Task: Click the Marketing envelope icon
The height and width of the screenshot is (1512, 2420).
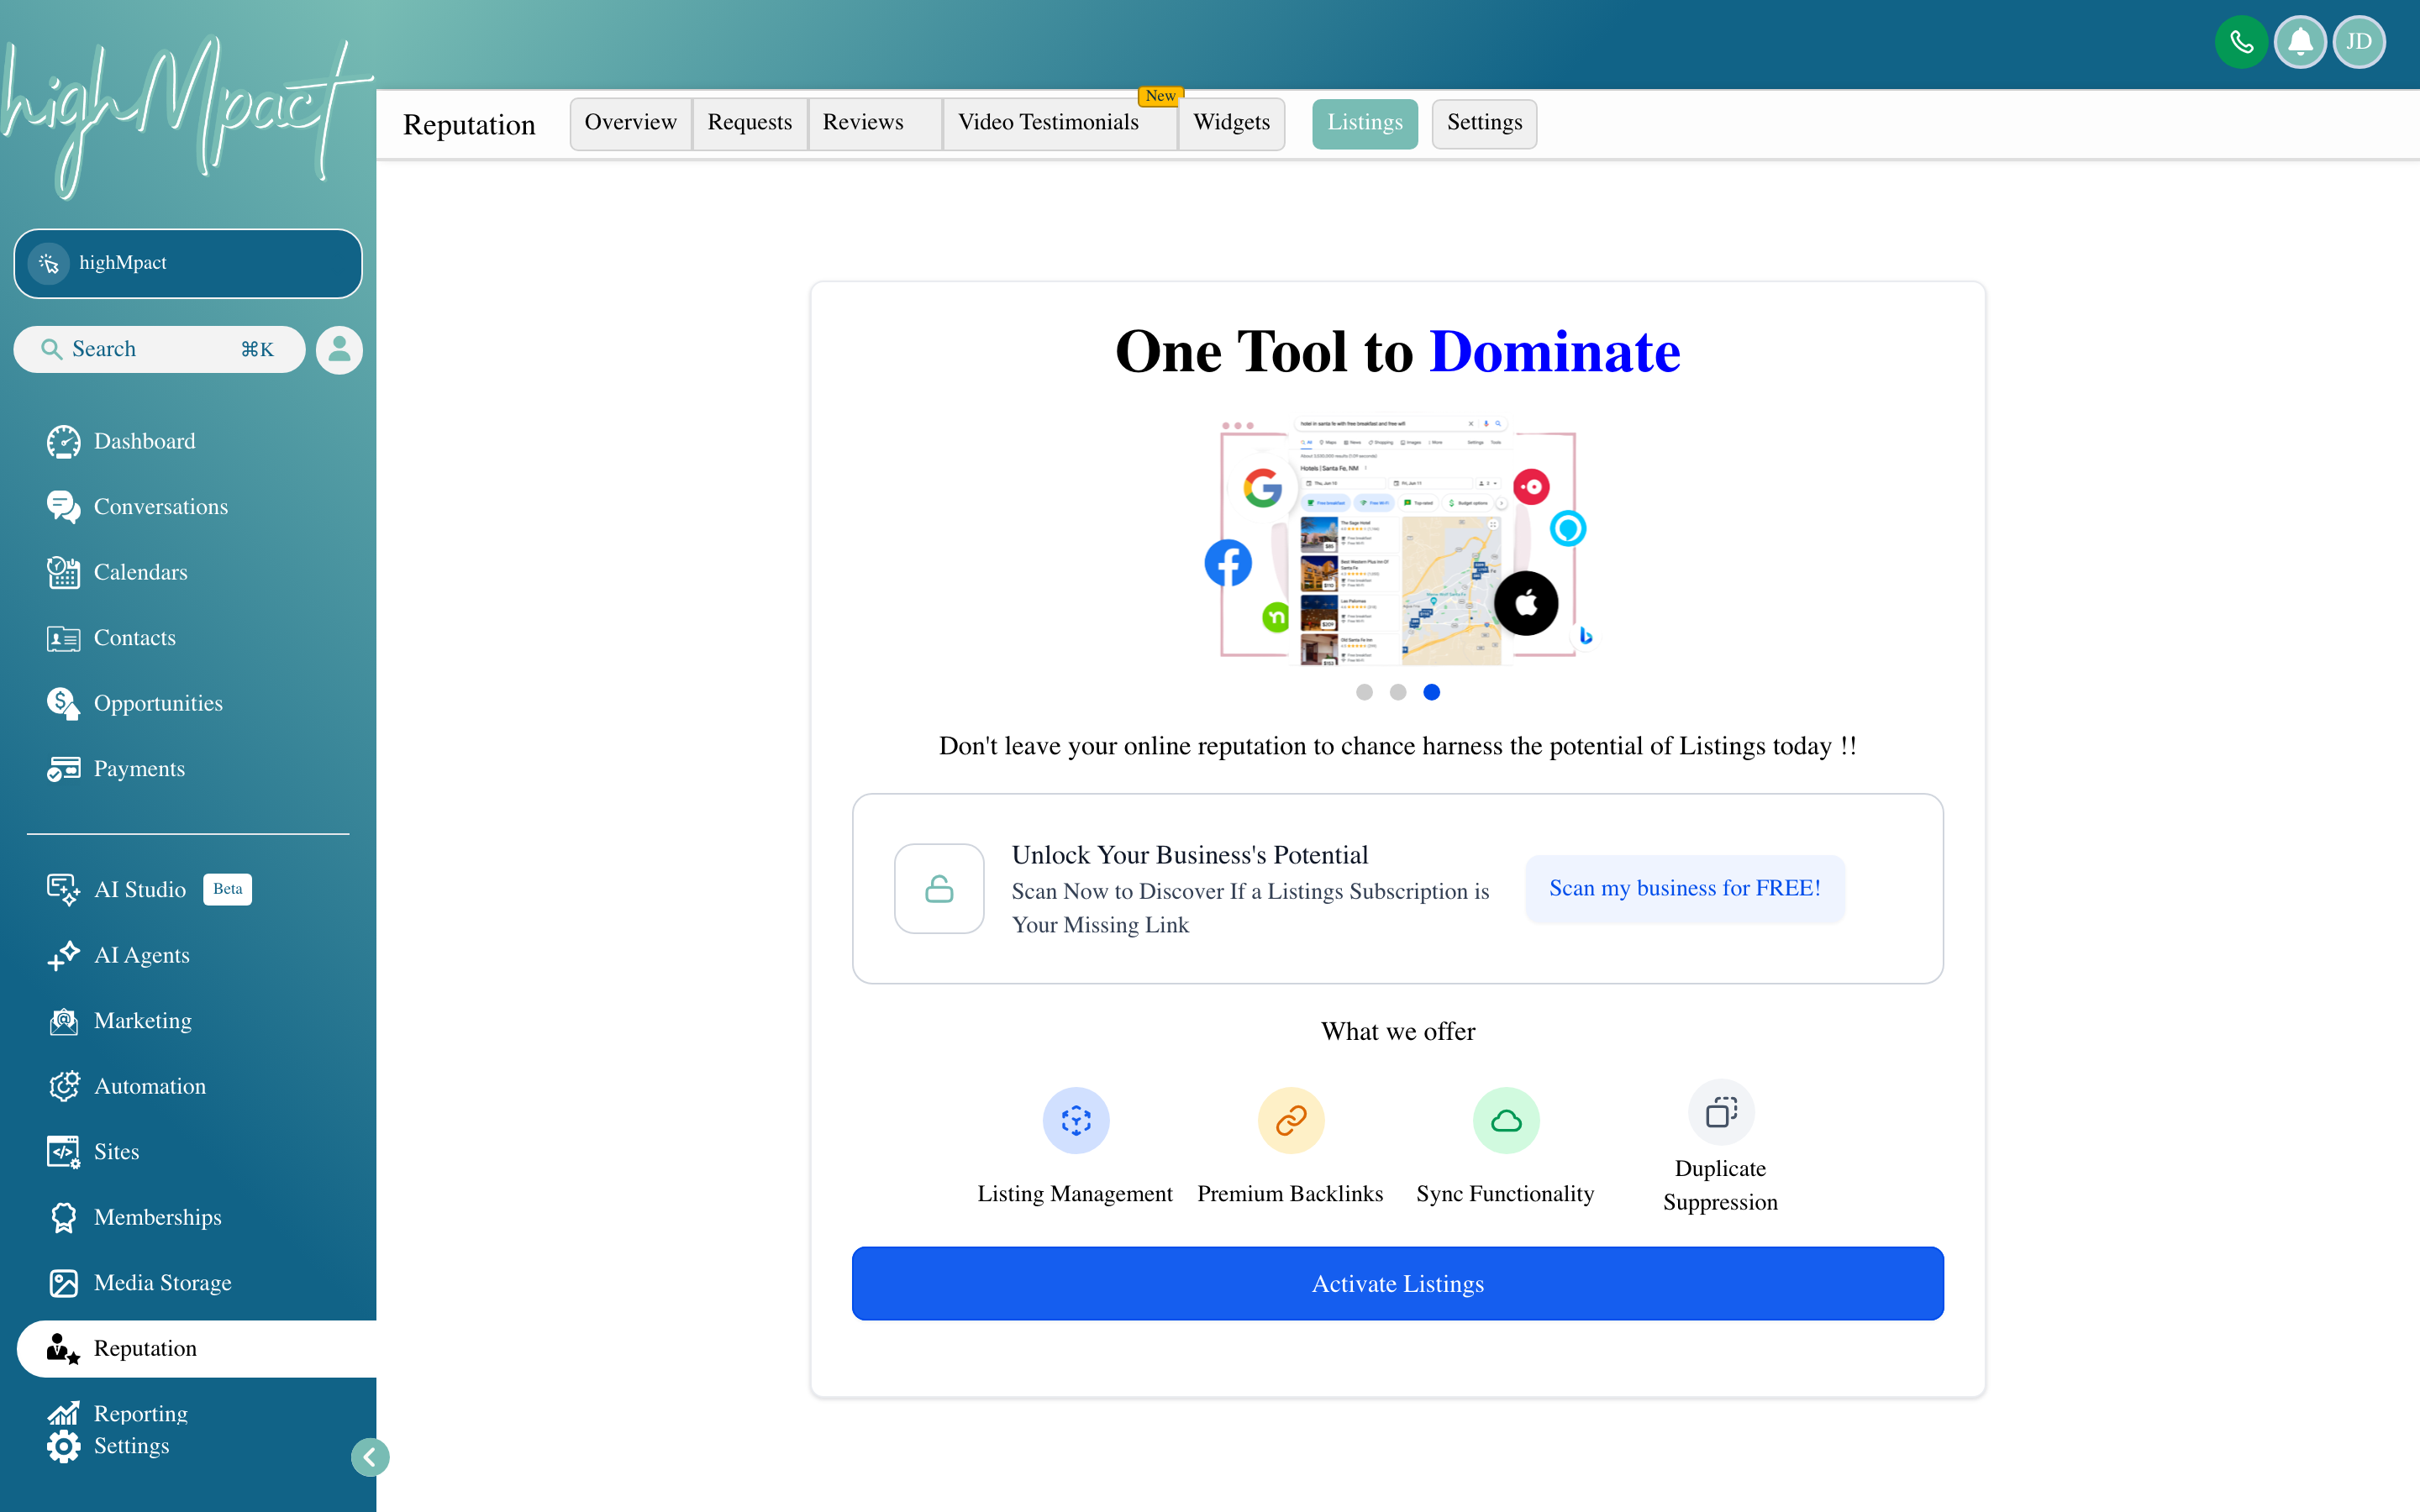Action: click(63, 1021)
